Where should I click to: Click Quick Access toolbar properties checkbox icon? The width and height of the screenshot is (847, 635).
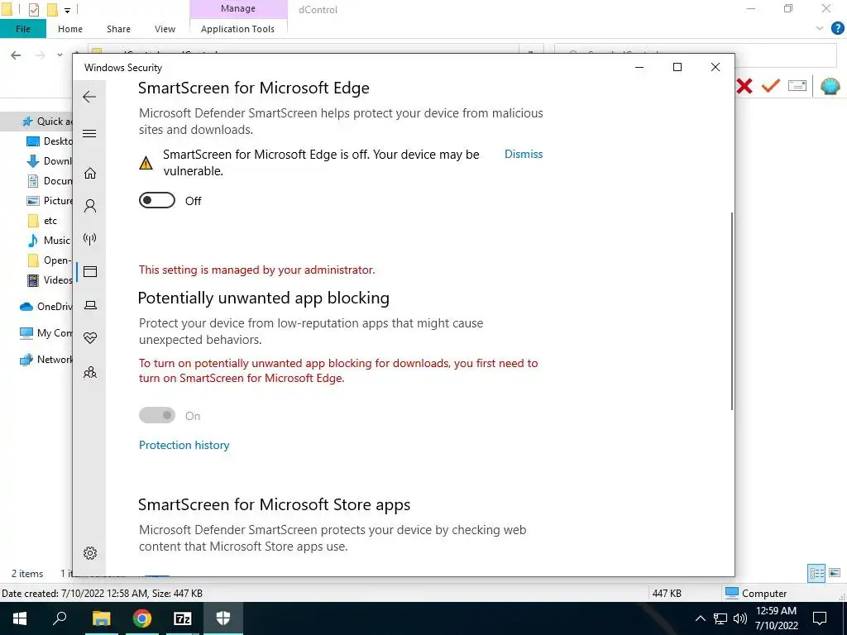tap(33, 9)
